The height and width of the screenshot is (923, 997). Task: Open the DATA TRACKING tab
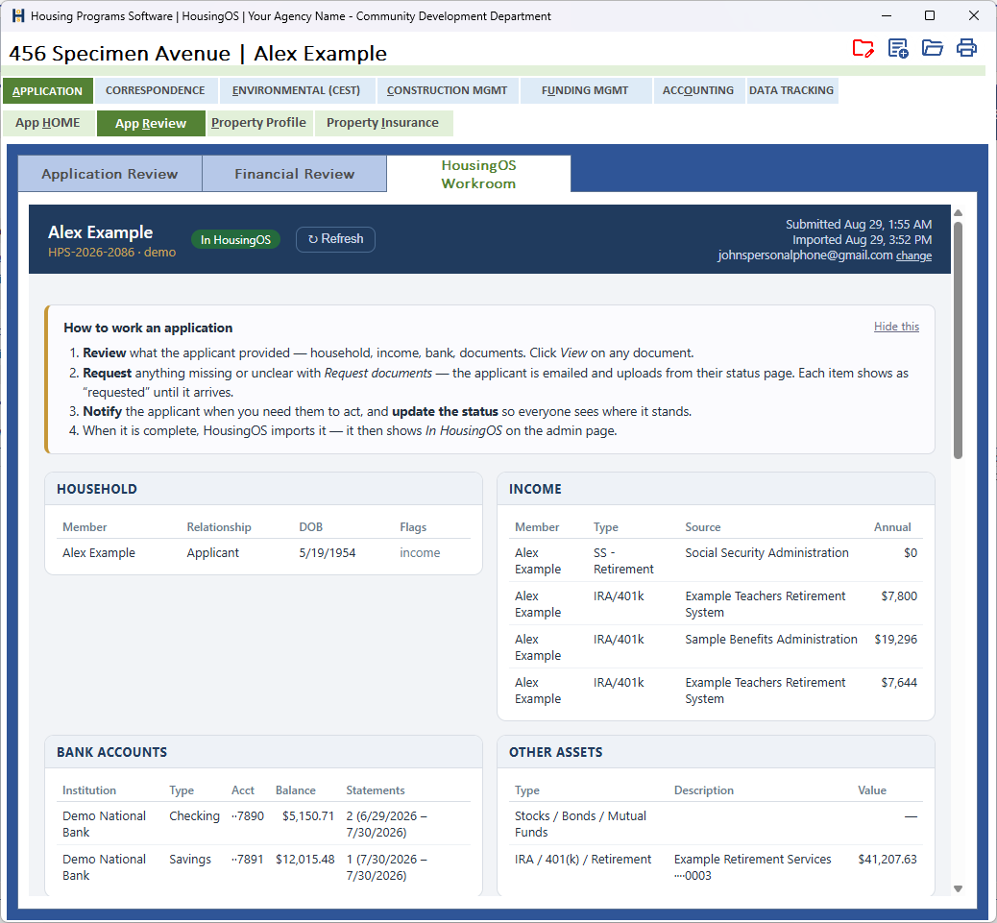point(791,91)
